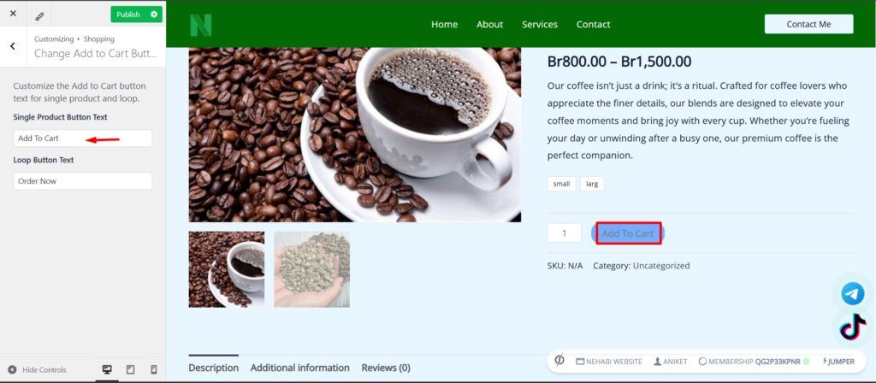Focus the Single Product Button Text field

83,138
